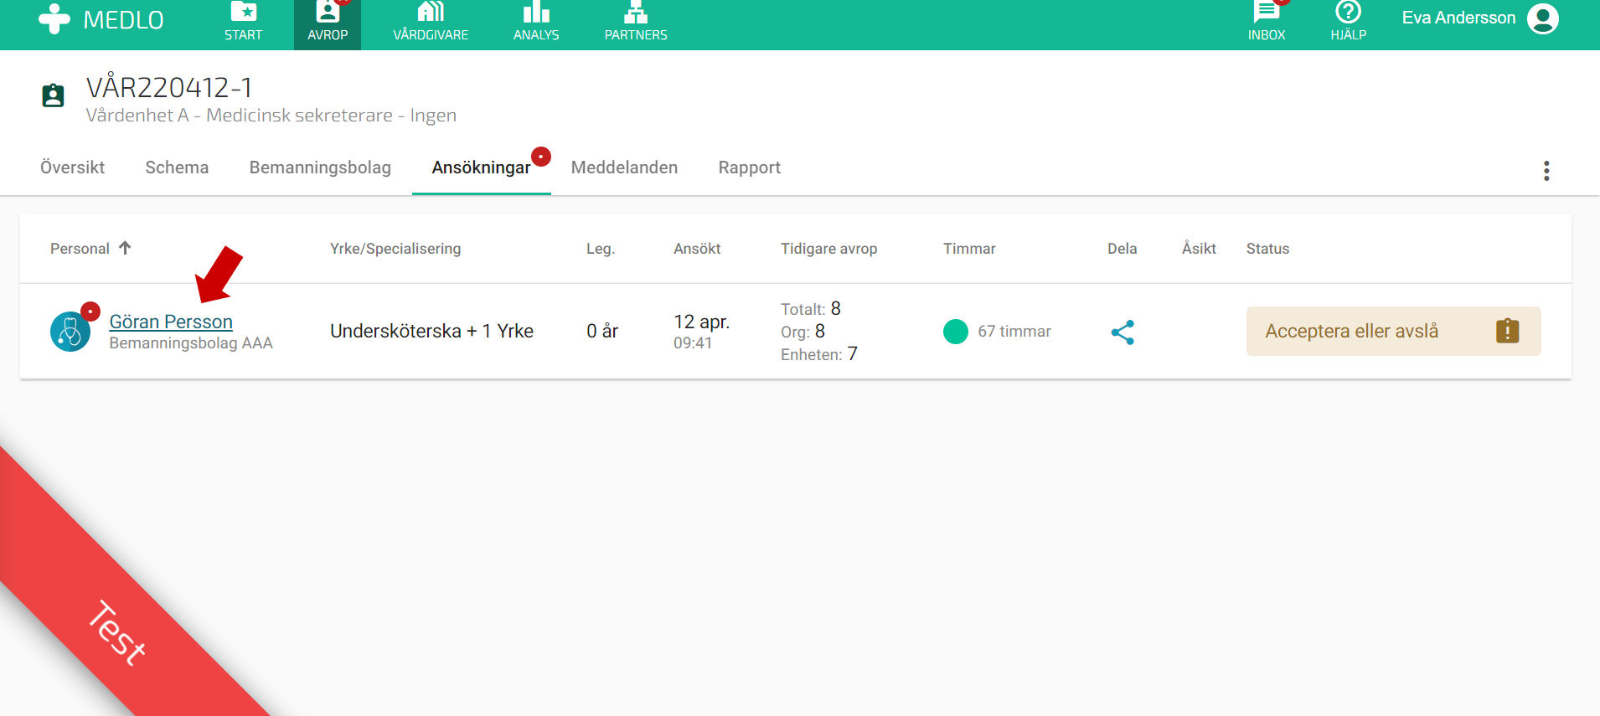Viewport: 1600px width, 716px height.
Task: Click the Undersköterska + 1 Yrke cell
Action: (x=431, y=331)
